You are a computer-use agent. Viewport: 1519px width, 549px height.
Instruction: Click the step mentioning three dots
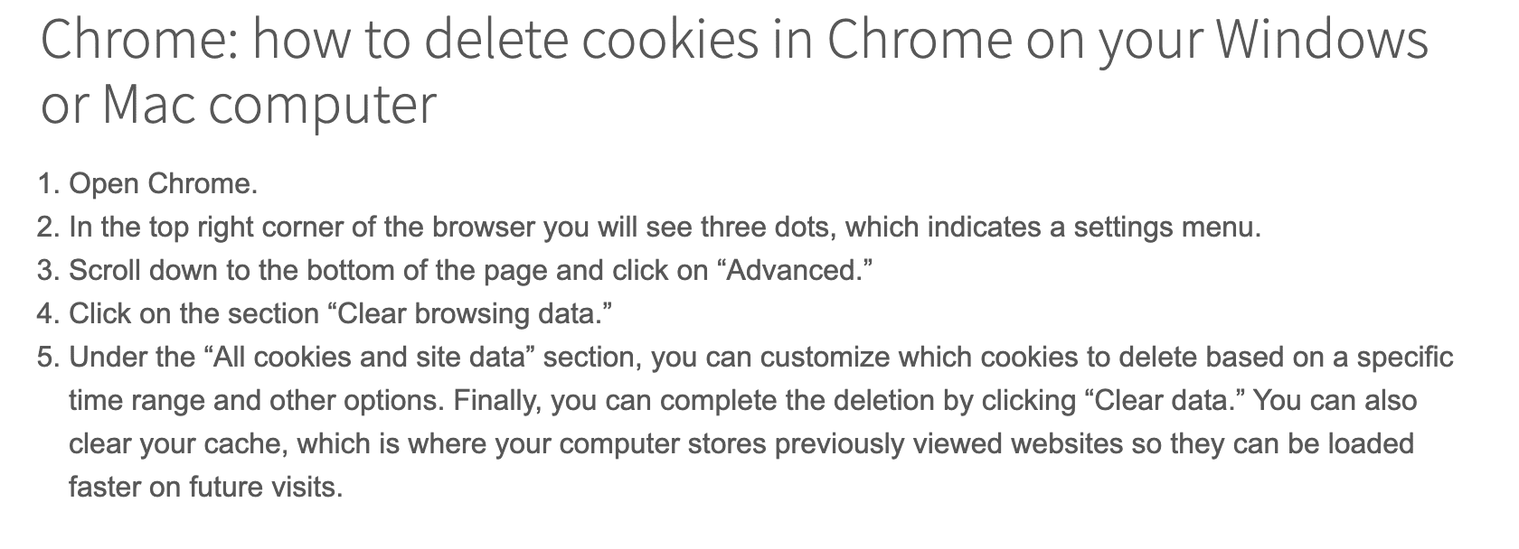[x=664, y=228]
